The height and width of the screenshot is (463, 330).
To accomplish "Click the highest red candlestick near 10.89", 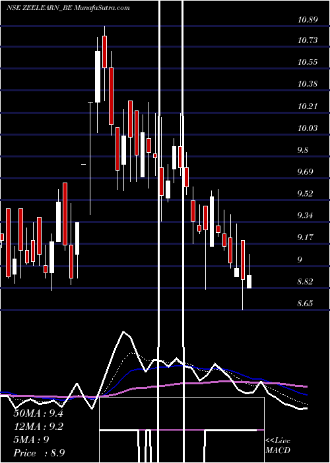I will 104,52.
